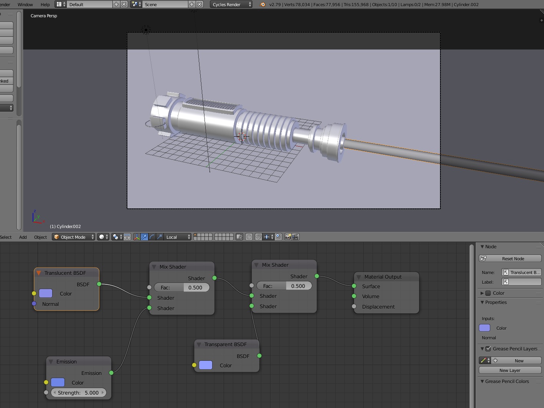544x408 pixels.
Task: Collapse the Node panel
Action: click(482, 246)
